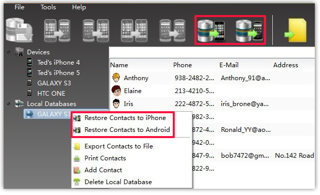Click the No.142 Road address cell
320x195 pixels.
click(x=295, y=156)
